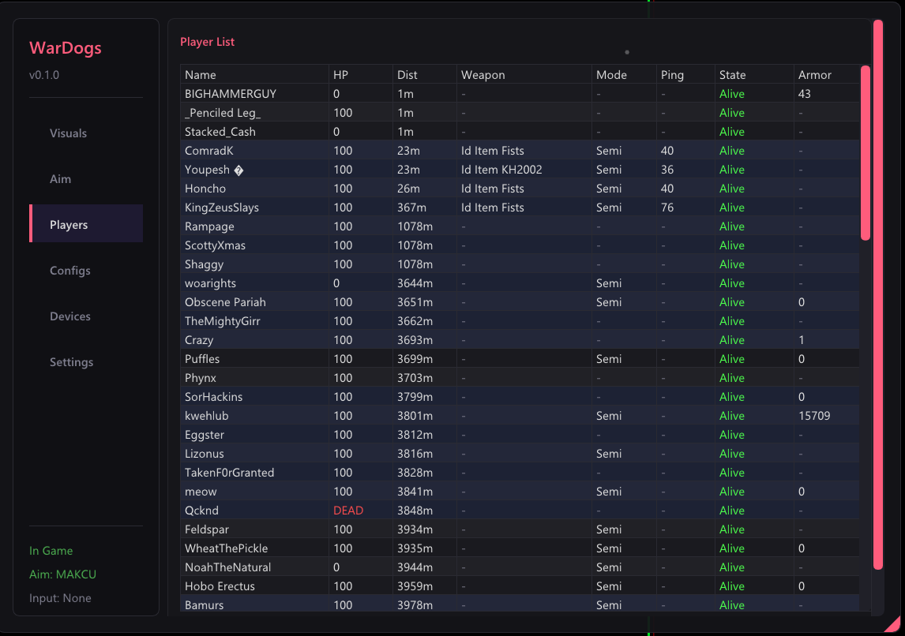The height and width of the screenshot is (636, 905).
Task: Click the 'Aim: MAKCU' status text
Action: [63, 574]
